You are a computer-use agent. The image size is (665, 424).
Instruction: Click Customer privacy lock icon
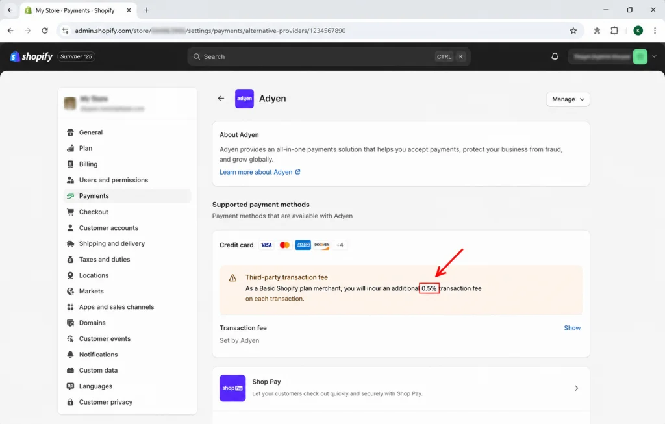[x=70, y=402]
